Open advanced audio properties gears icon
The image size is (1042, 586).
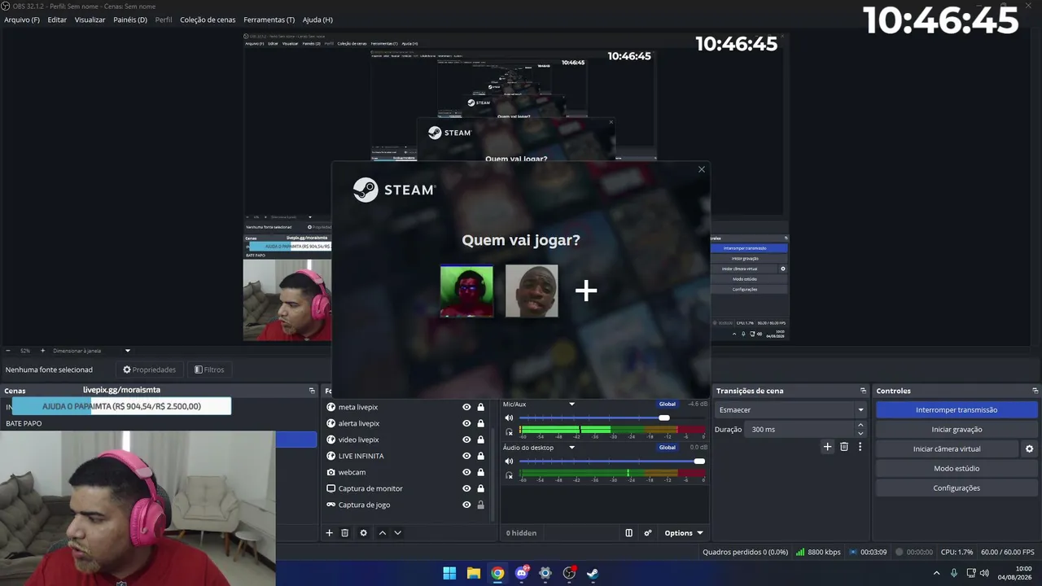tap(648, 533)
